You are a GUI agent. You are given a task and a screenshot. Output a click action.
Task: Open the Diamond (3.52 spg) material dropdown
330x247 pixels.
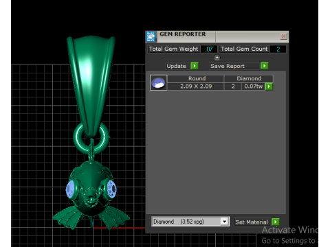pyautogui.click(x=190, y=222)
